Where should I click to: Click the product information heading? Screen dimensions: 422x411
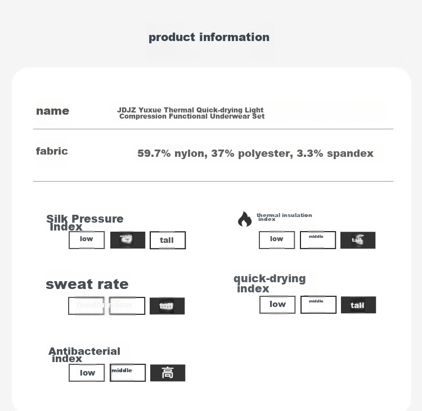point(209,37)
